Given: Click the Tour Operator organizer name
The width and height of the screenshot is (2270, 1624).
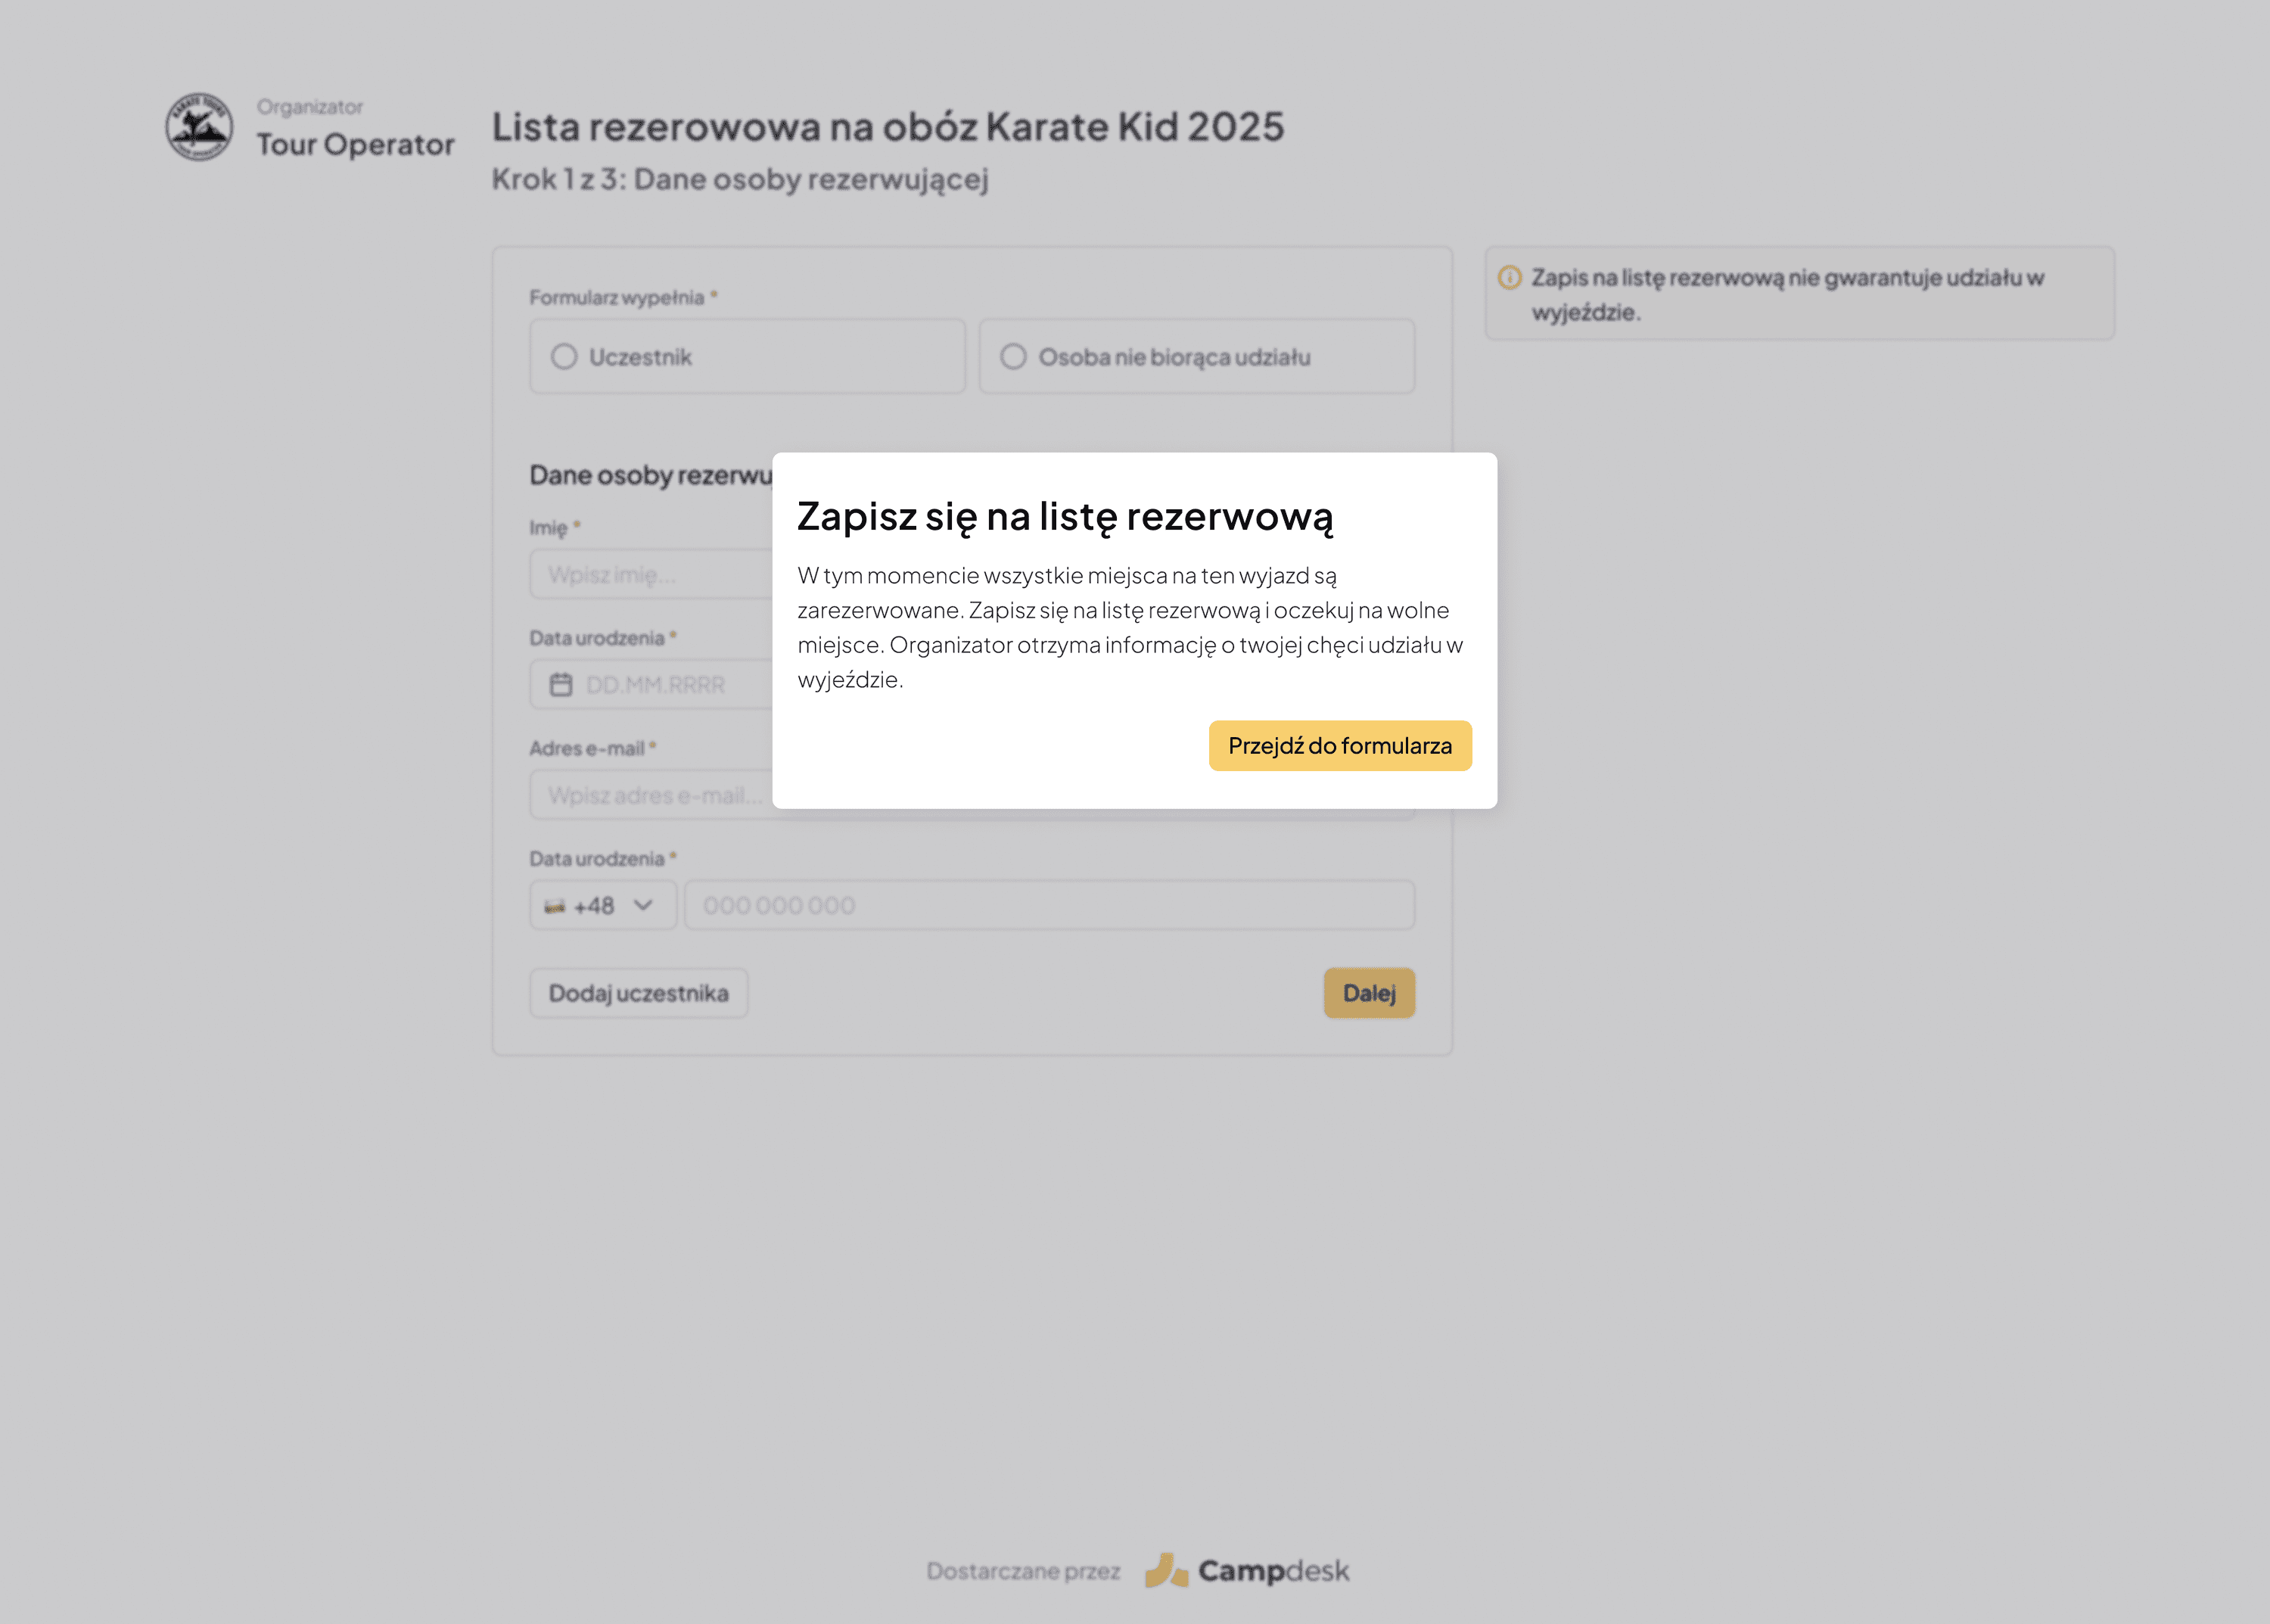Looking at the screenshot, I should click(x=355, y=145).
